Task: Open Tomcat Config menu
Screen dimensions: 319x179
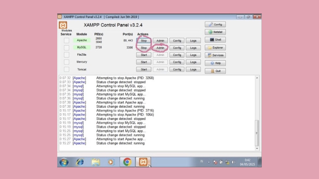Action: [177, 69]
